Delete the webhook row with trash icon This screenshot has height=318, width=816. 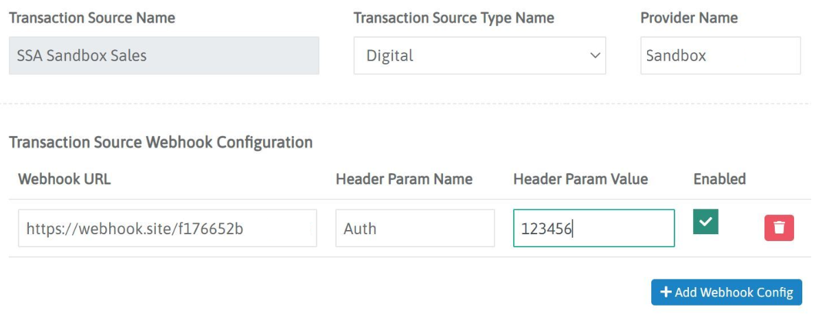(x=779, y=228)
